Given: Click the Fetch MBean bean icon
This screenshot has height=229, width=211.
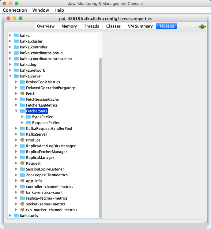Looking at the screenshot, I should pyautogui.click(x=22, y=94).
